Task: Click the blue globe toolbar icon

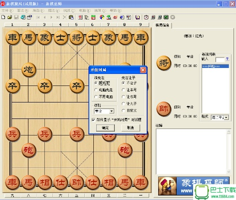Action: [x=122, y=17]
